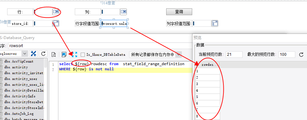
Task: Open popup icon beside store_id field
Action: (56, 24)
